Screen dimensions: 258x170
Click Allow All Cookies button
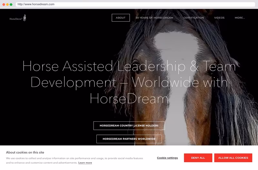click(233, 158)
